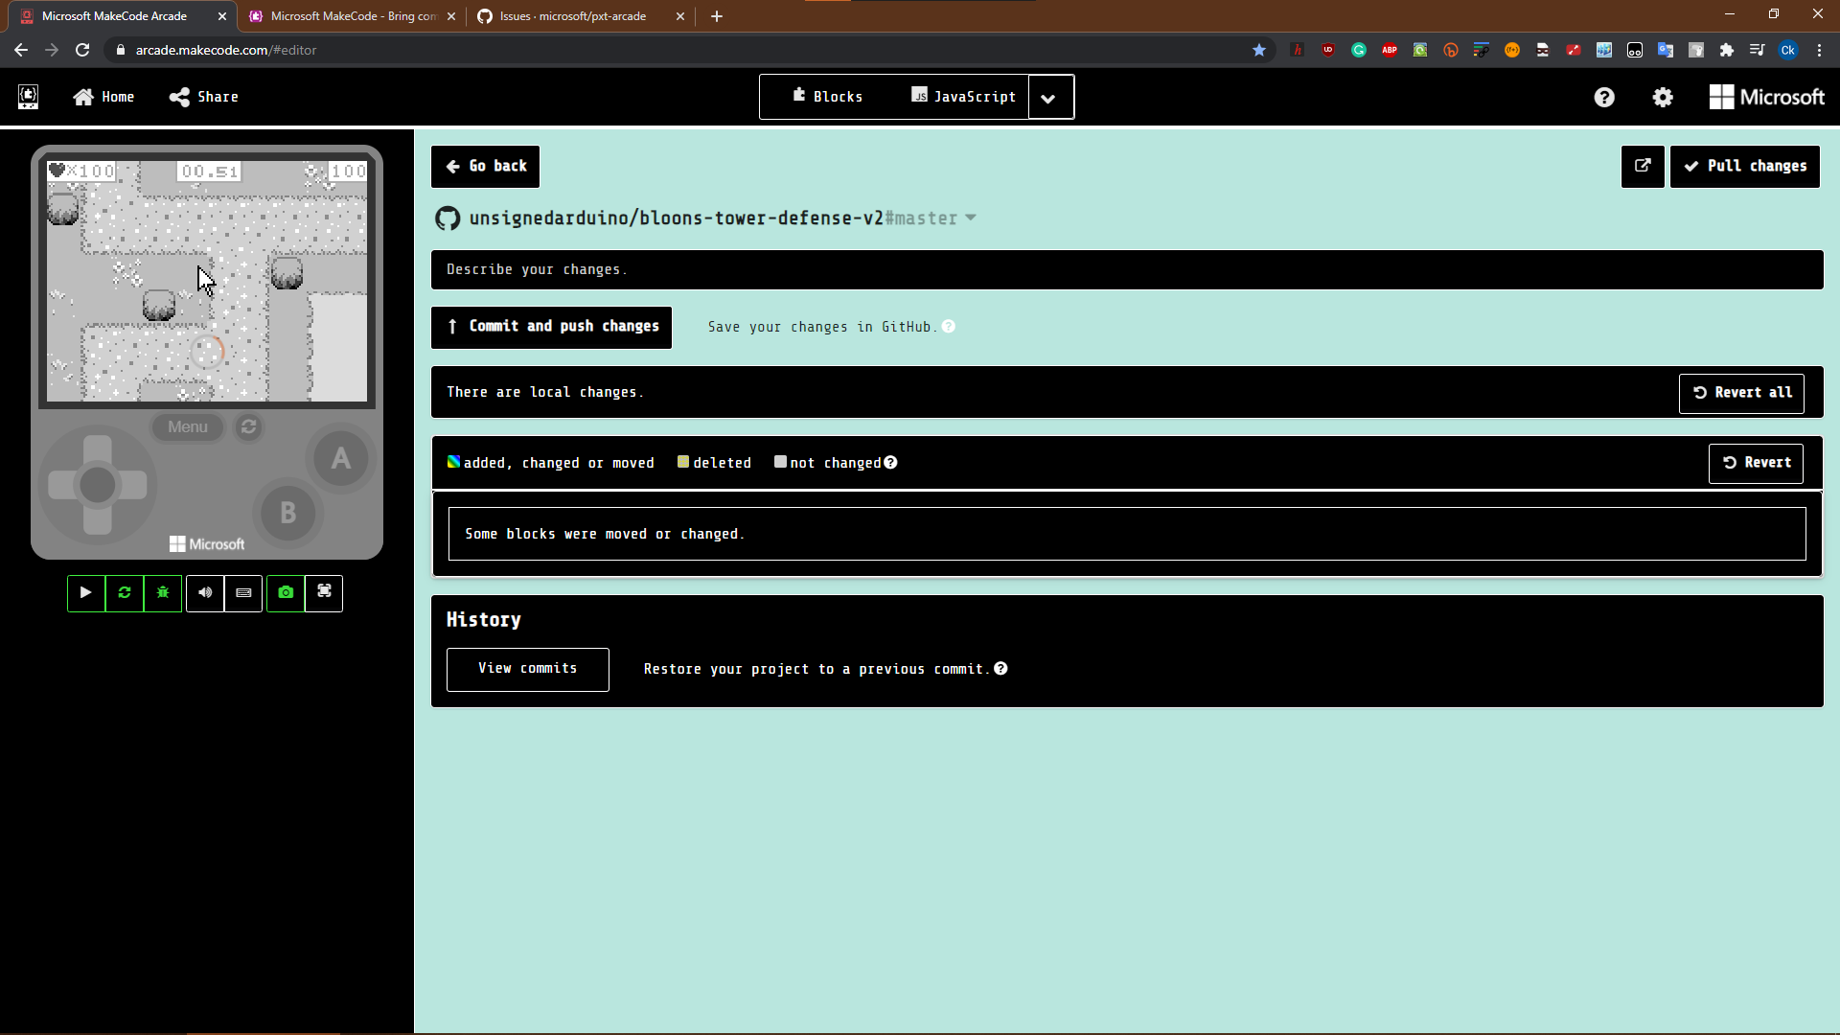Commit and push changes to GitHub
This screenshot has height=1035, width=1840.
pos(551,327)
